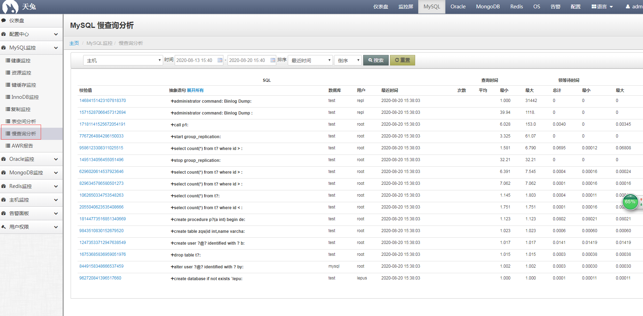The height and width of the screenshot is (316, 643).
Task: Open 监控屏 in top navigation
Action: (406, 7)
